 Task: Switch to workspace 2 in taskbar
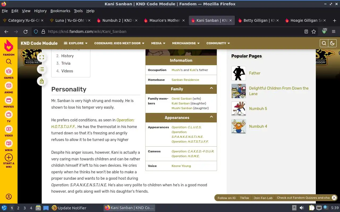(x=18, y=208)
